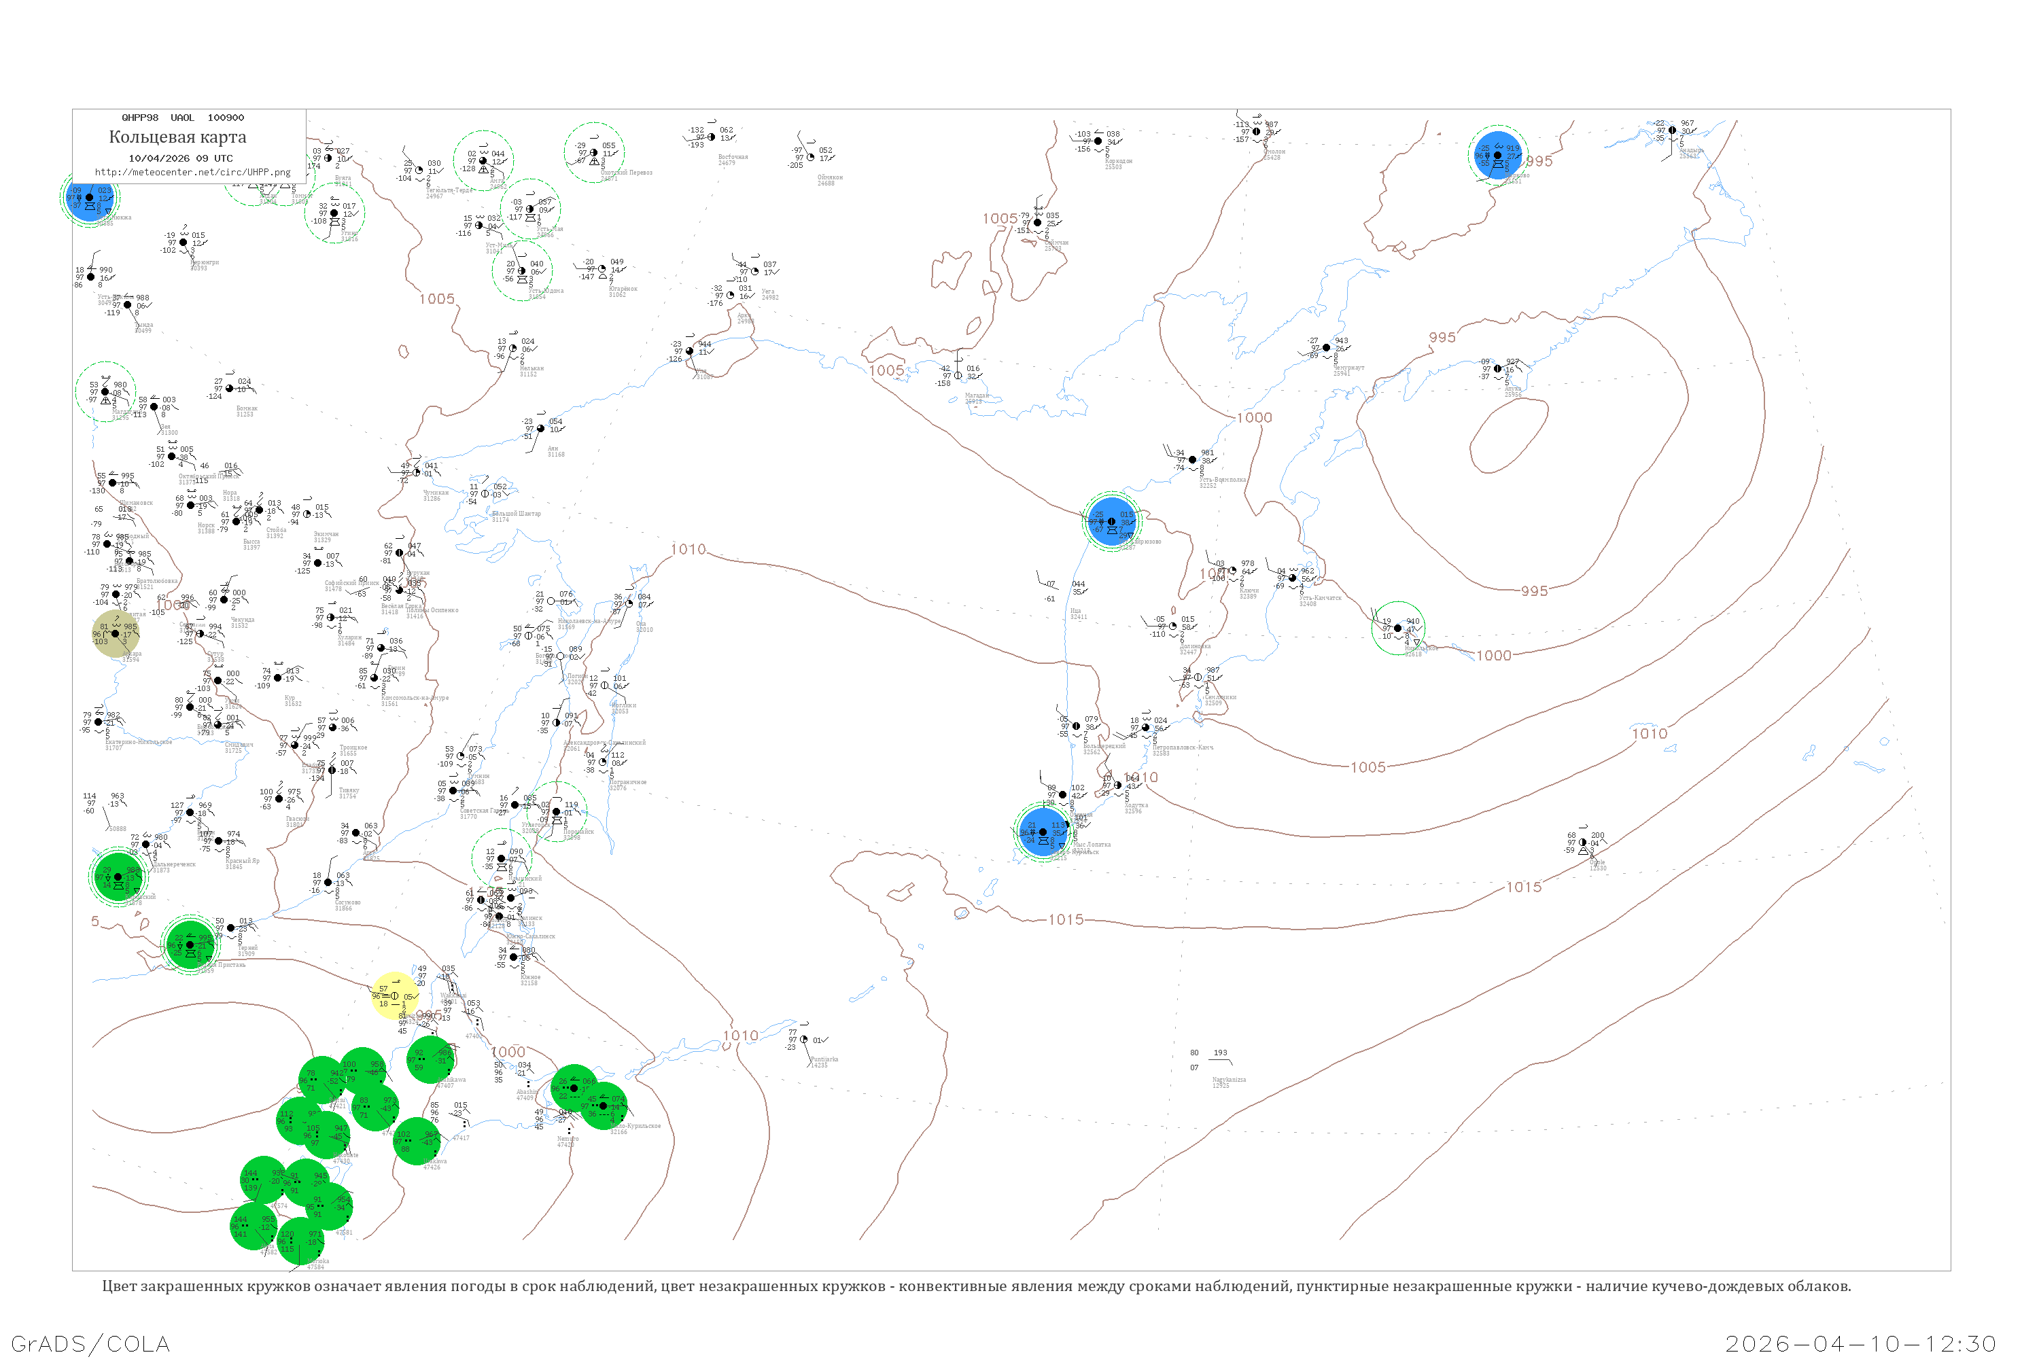Viewport: 2039px width, 1359px height.
Task: Click the dashed green ring at Угино
Action: point(334,213)
